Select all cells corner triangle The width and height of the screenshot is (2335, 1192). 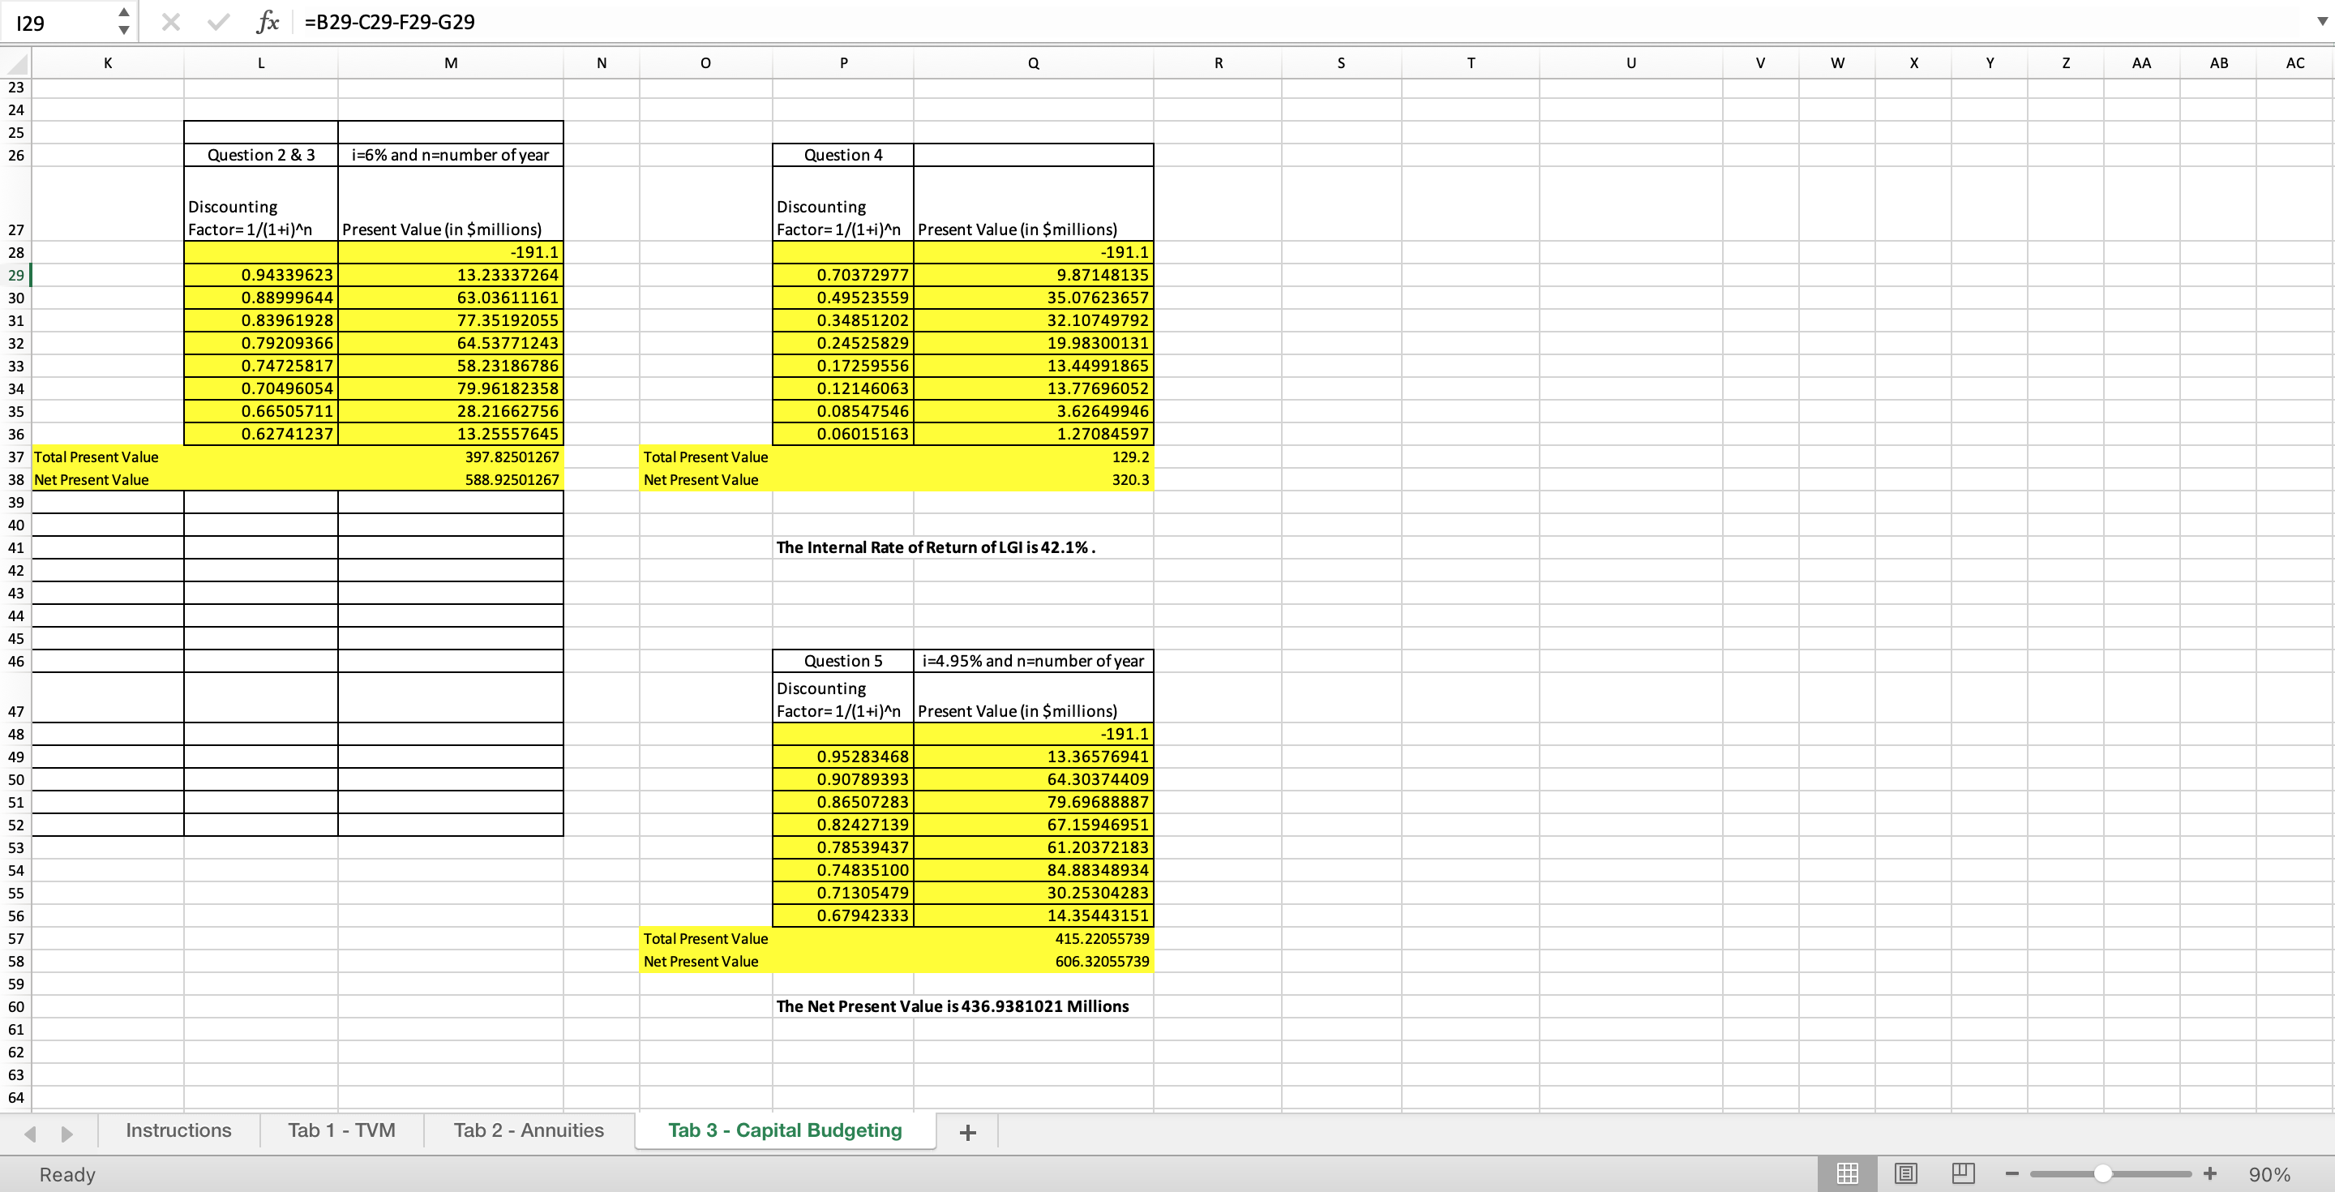pyautogui.click(x=16, y=63)
